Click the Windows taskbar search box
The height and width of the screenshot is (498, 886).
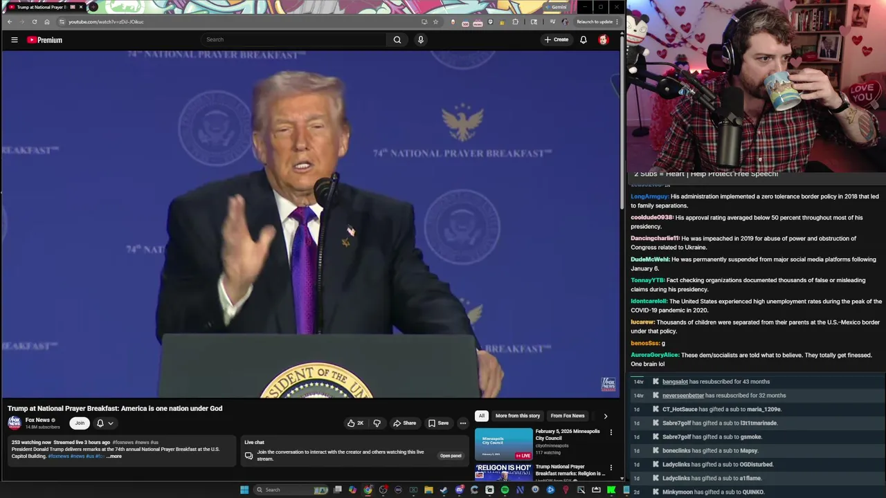click(x=291, y=490)
